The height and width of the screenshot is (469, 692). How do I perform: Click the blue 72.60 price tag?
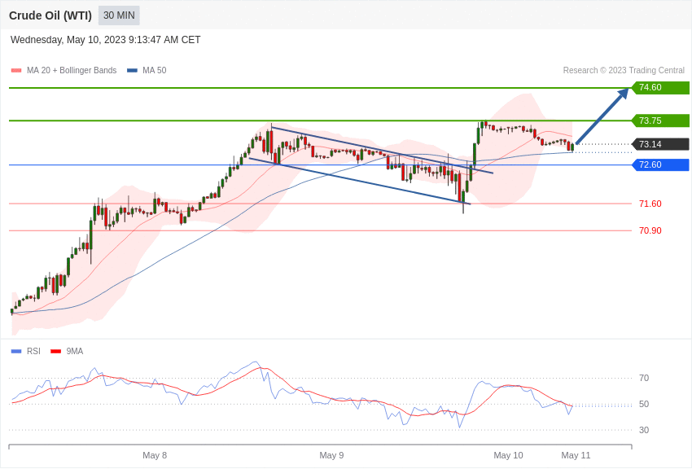point(660,165)
